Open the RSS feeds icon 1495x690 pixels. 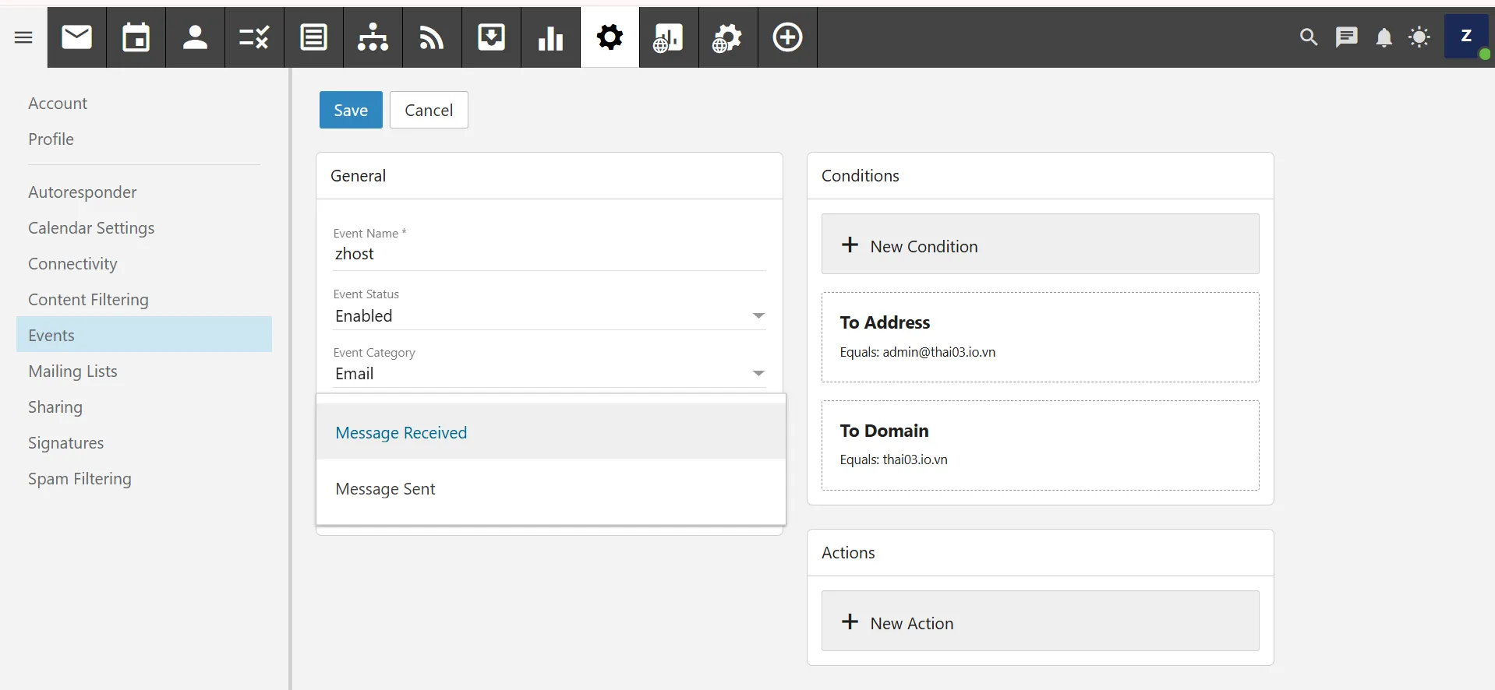tap(432, 37)
